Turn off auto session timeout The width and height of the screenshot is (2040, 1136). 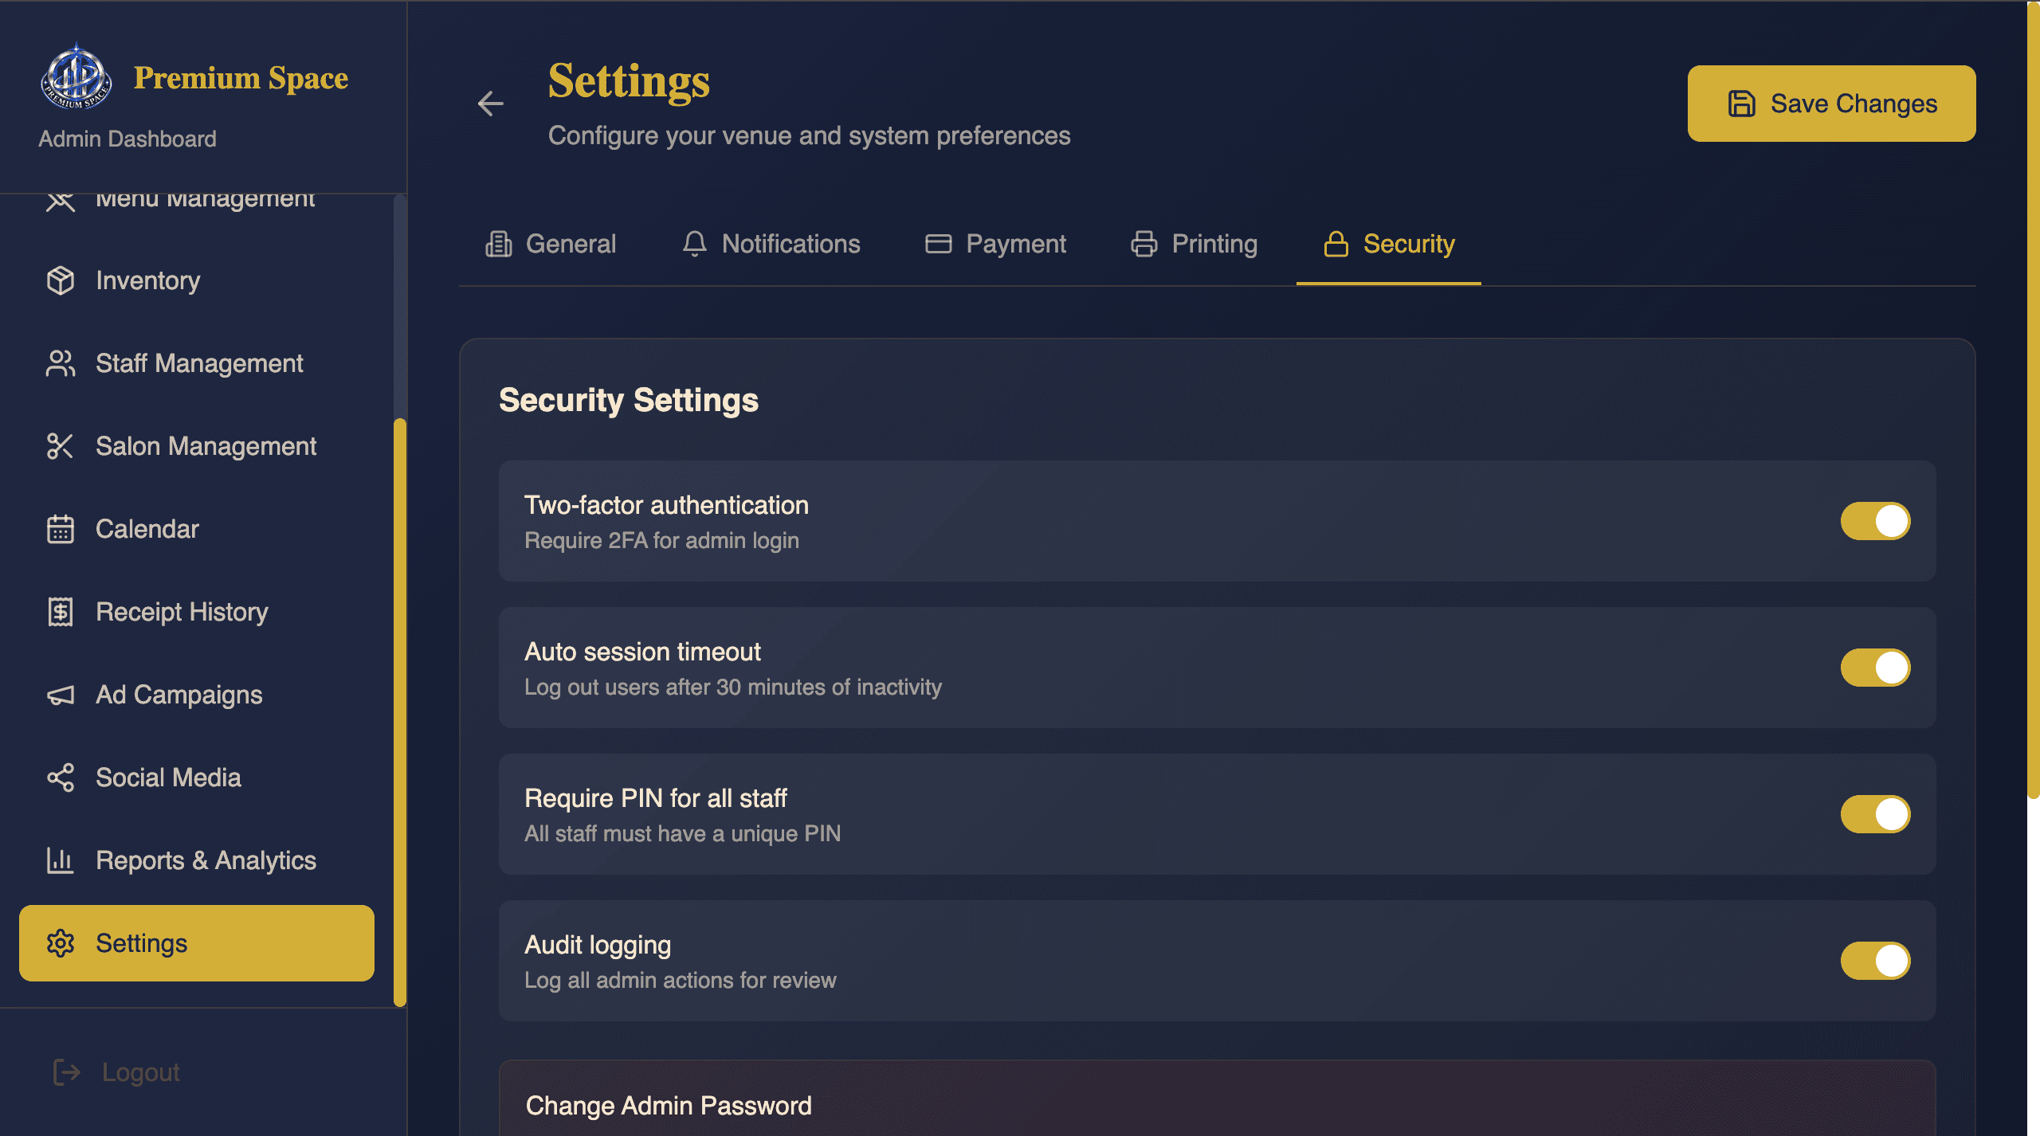1875,668
